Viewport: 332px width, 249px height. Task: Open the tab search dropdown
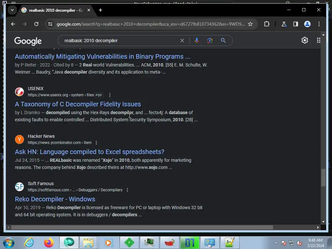12,10
